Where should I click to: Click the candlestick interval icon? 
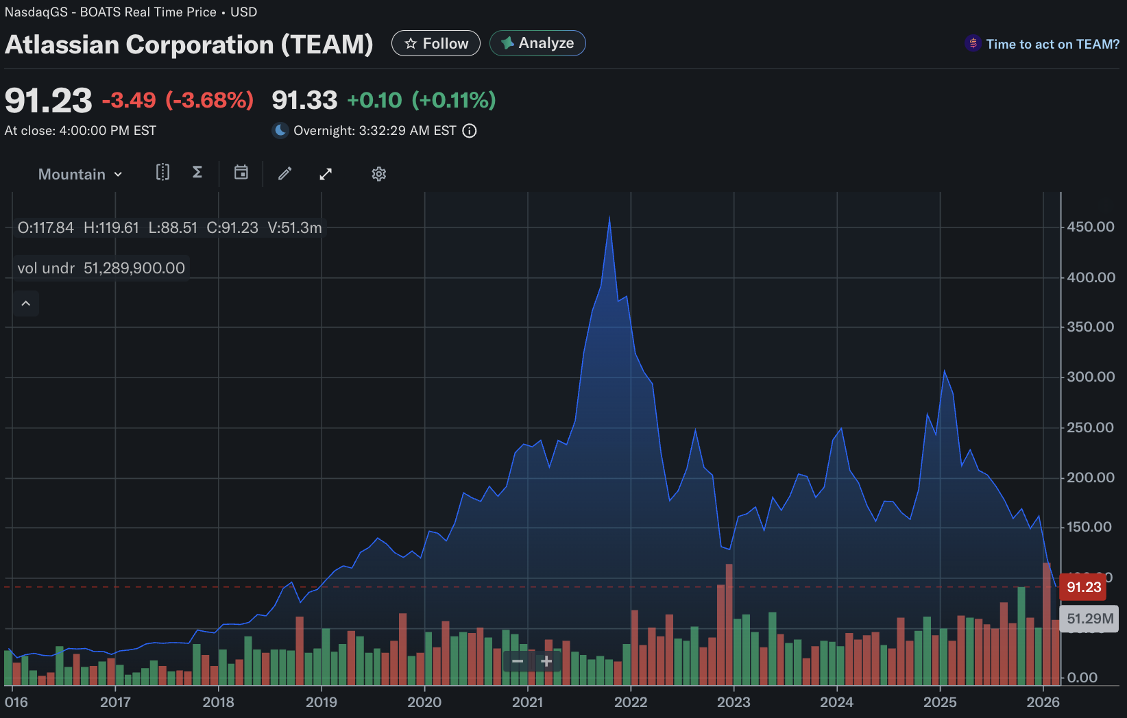(x=162, y=173)
